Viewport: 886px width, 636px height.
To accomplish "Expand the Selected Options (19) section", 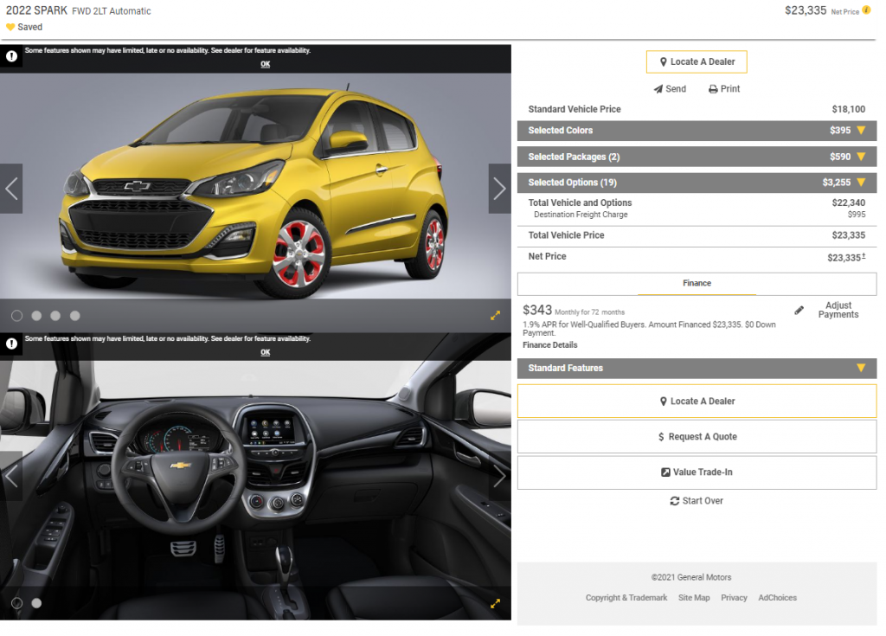I will pyautogui.click(x=697, y=183).
